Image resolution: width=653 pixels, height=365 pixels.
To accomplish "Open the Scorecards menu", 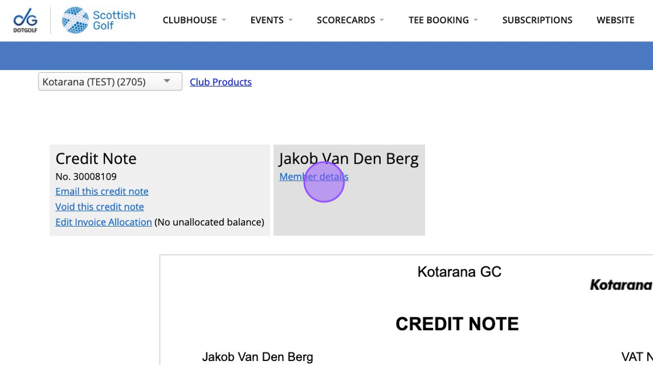I will [350, 20].
